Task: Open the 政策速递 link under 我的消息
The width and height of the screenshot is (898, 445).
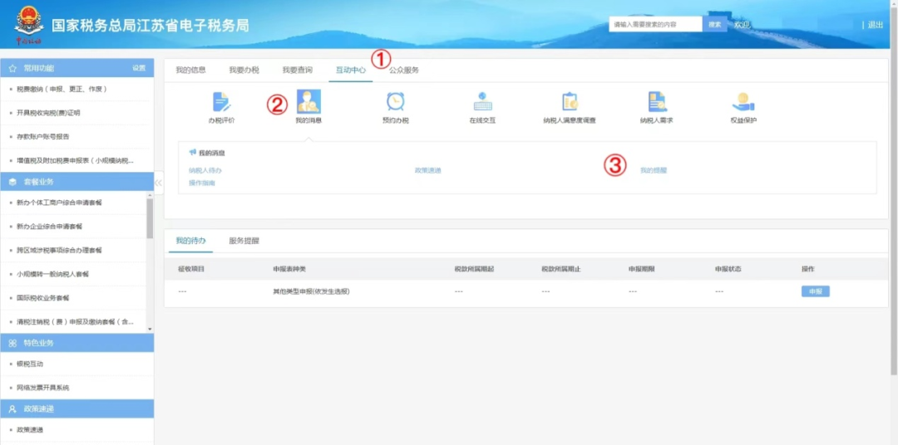Action: [x=428, y=170]
